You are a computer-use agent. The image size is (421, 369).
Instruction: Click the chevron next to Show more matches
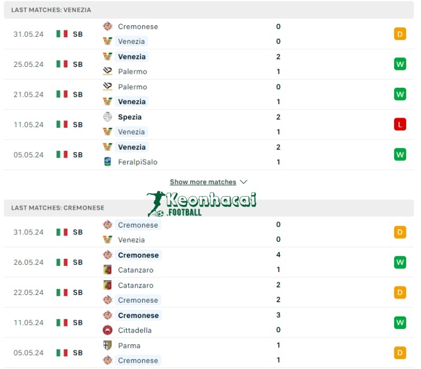click(x=244, y=181)
